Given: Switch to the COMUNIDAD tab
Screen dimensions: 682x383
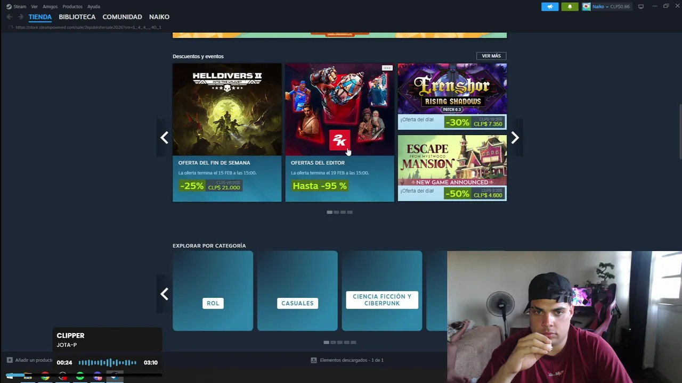Looking at the screenshot, I should (122, 17).
